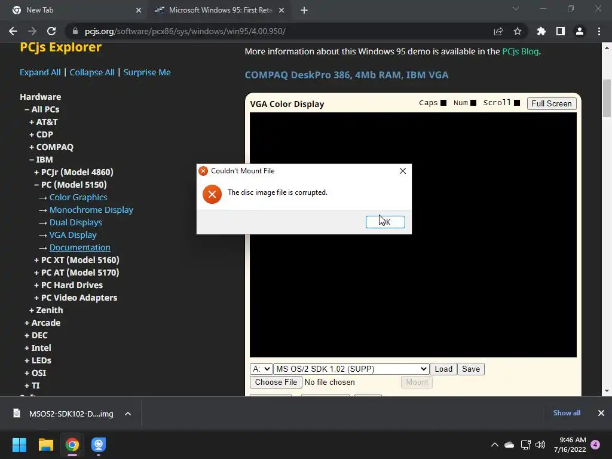Open download options for MSOS2-SDK102 img file
The width and height of the screenshot is (612, 459).
[x=128, y=414]
